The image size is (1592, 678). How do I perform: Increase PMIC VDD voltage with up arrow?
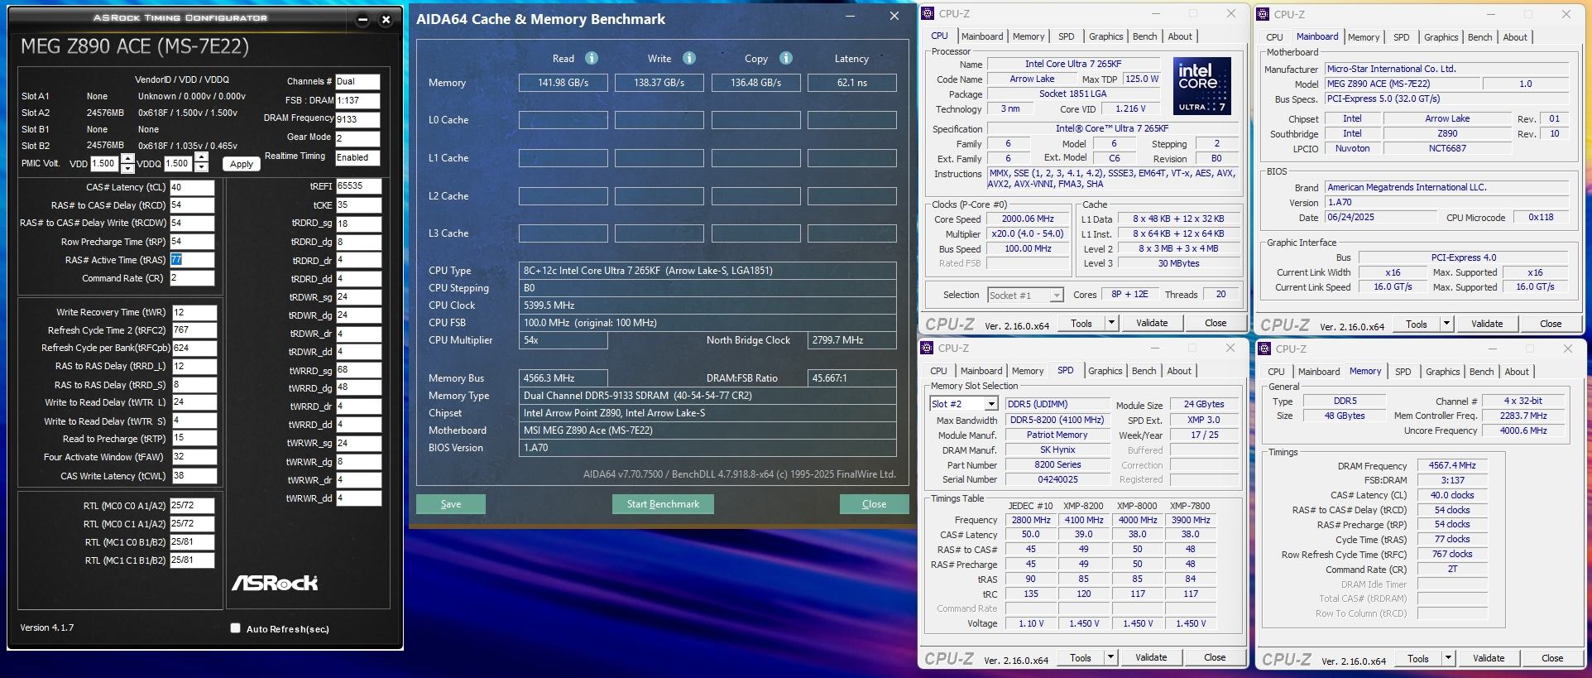127,159
